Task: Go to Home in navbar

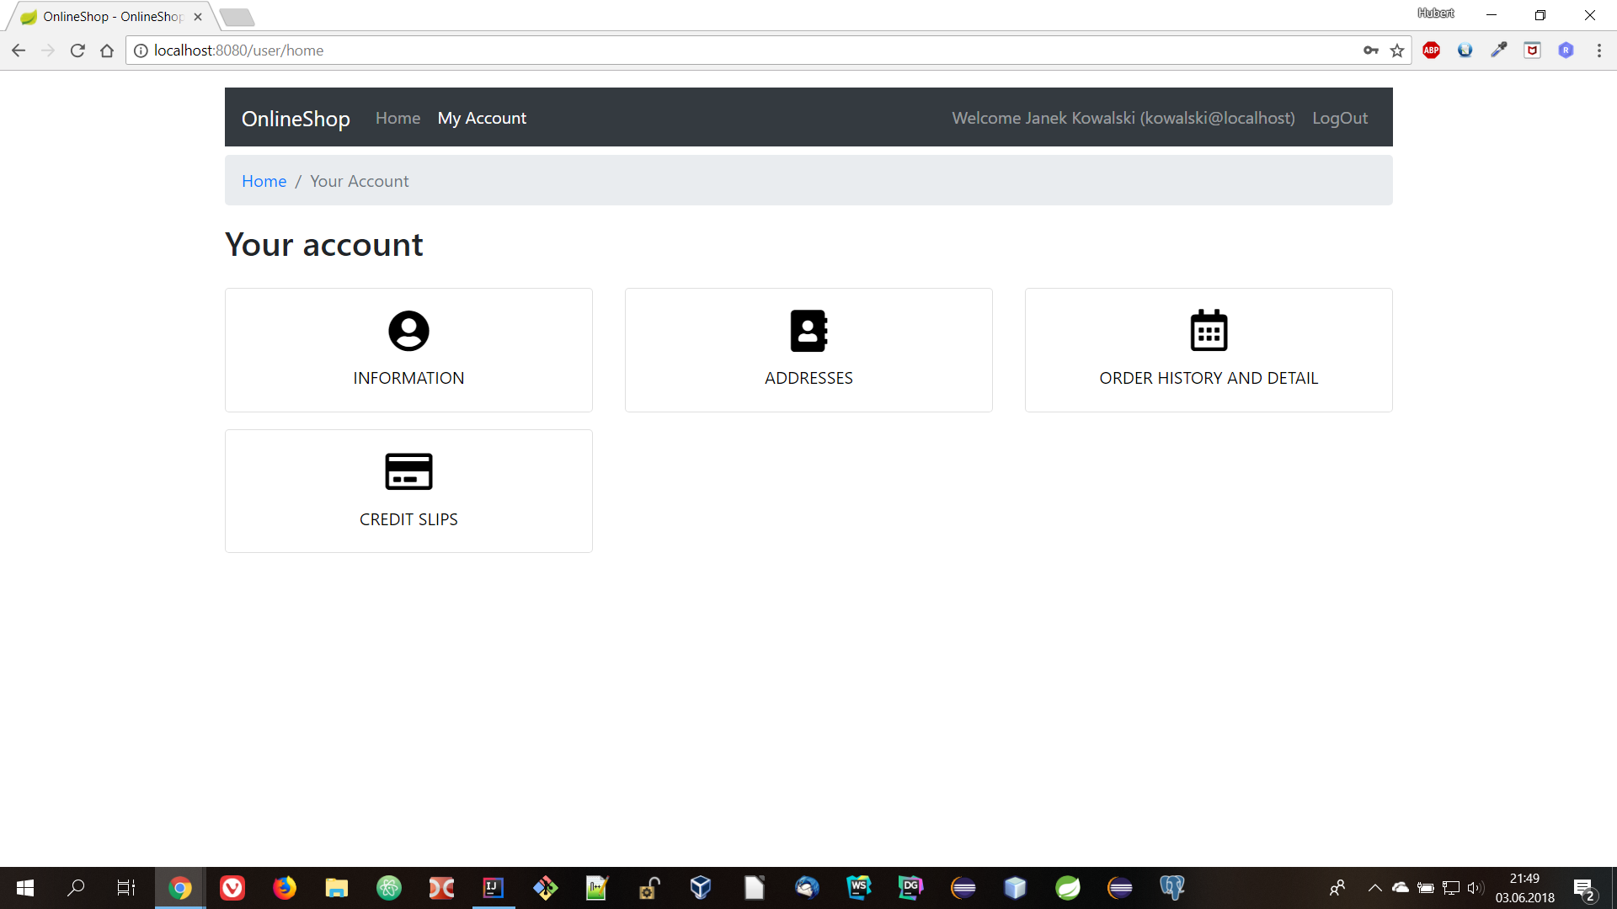Action: (398, 118)
